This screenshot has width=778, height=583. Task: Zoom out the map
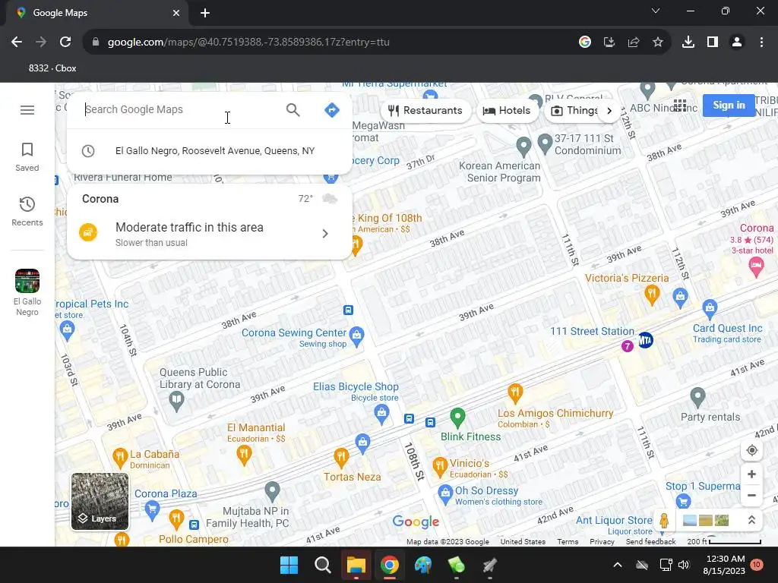pos(751,495)
